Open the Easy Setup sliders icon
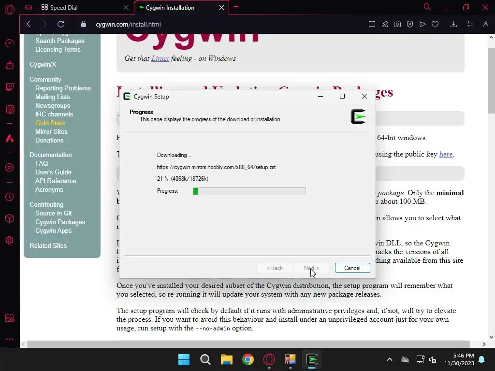495x371 pixels. coord(470,24)
